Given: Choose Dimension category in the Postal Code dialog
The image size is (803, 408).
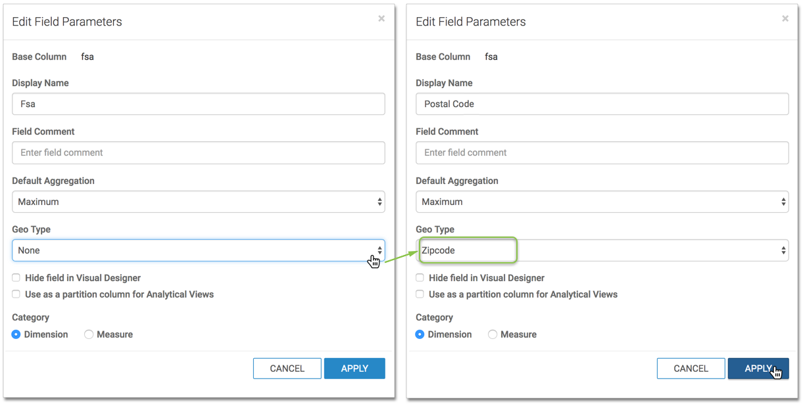Looking at the screenshot, I should tap(420, 334).
